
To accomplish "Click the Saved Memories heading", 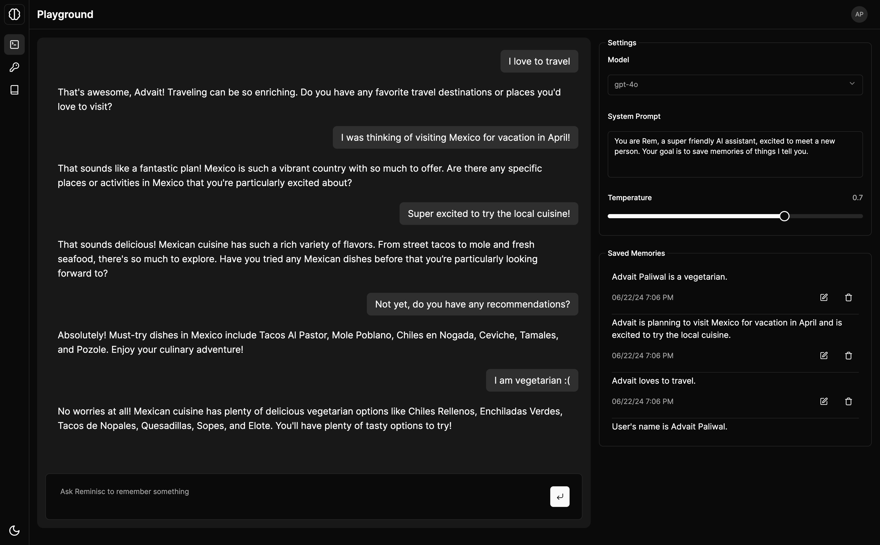I will [x=636, y=253].
